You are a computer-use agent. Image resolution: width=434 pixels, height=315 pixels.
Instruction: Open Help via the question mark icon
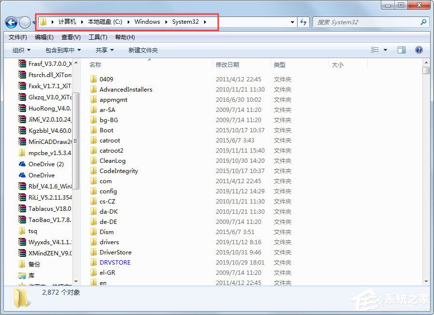(x=419, y=49)
